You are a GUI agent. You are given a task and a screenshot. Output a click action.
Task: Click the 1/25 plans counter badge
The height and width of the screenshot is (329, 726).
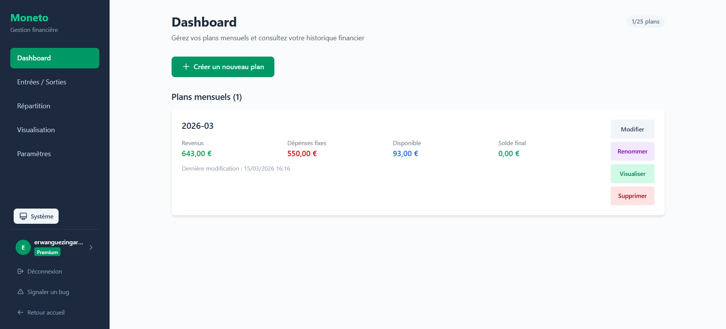click(x=645, y=22)
